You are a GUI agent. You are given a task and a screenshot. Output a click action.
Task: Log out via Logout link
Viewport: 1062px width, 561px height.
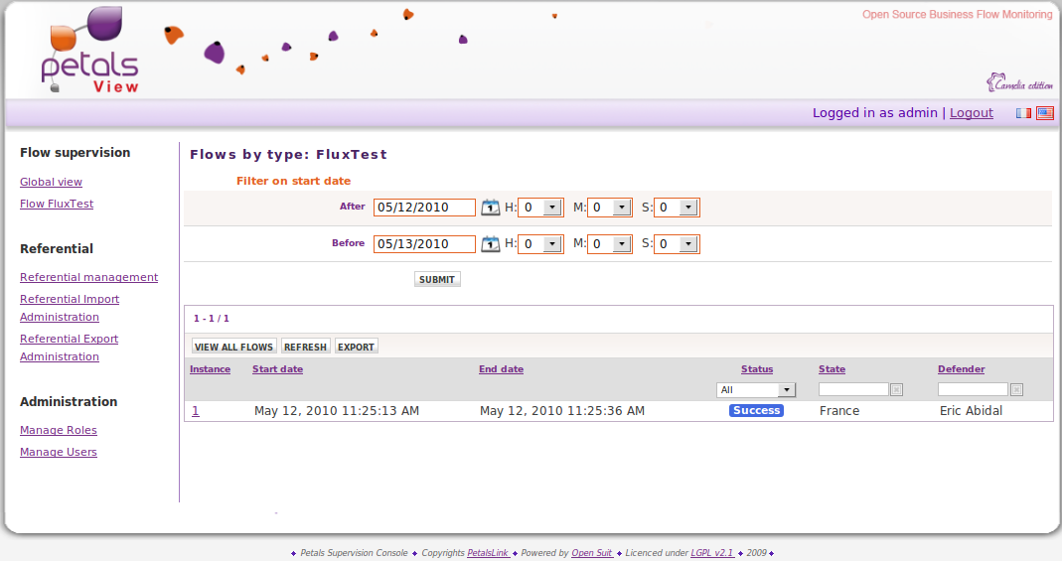click(971, 113)
